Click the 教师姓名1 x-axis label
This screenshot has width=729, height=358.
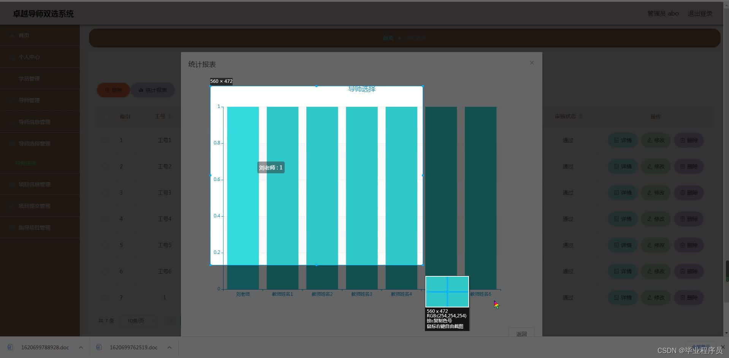click(282, 294)
